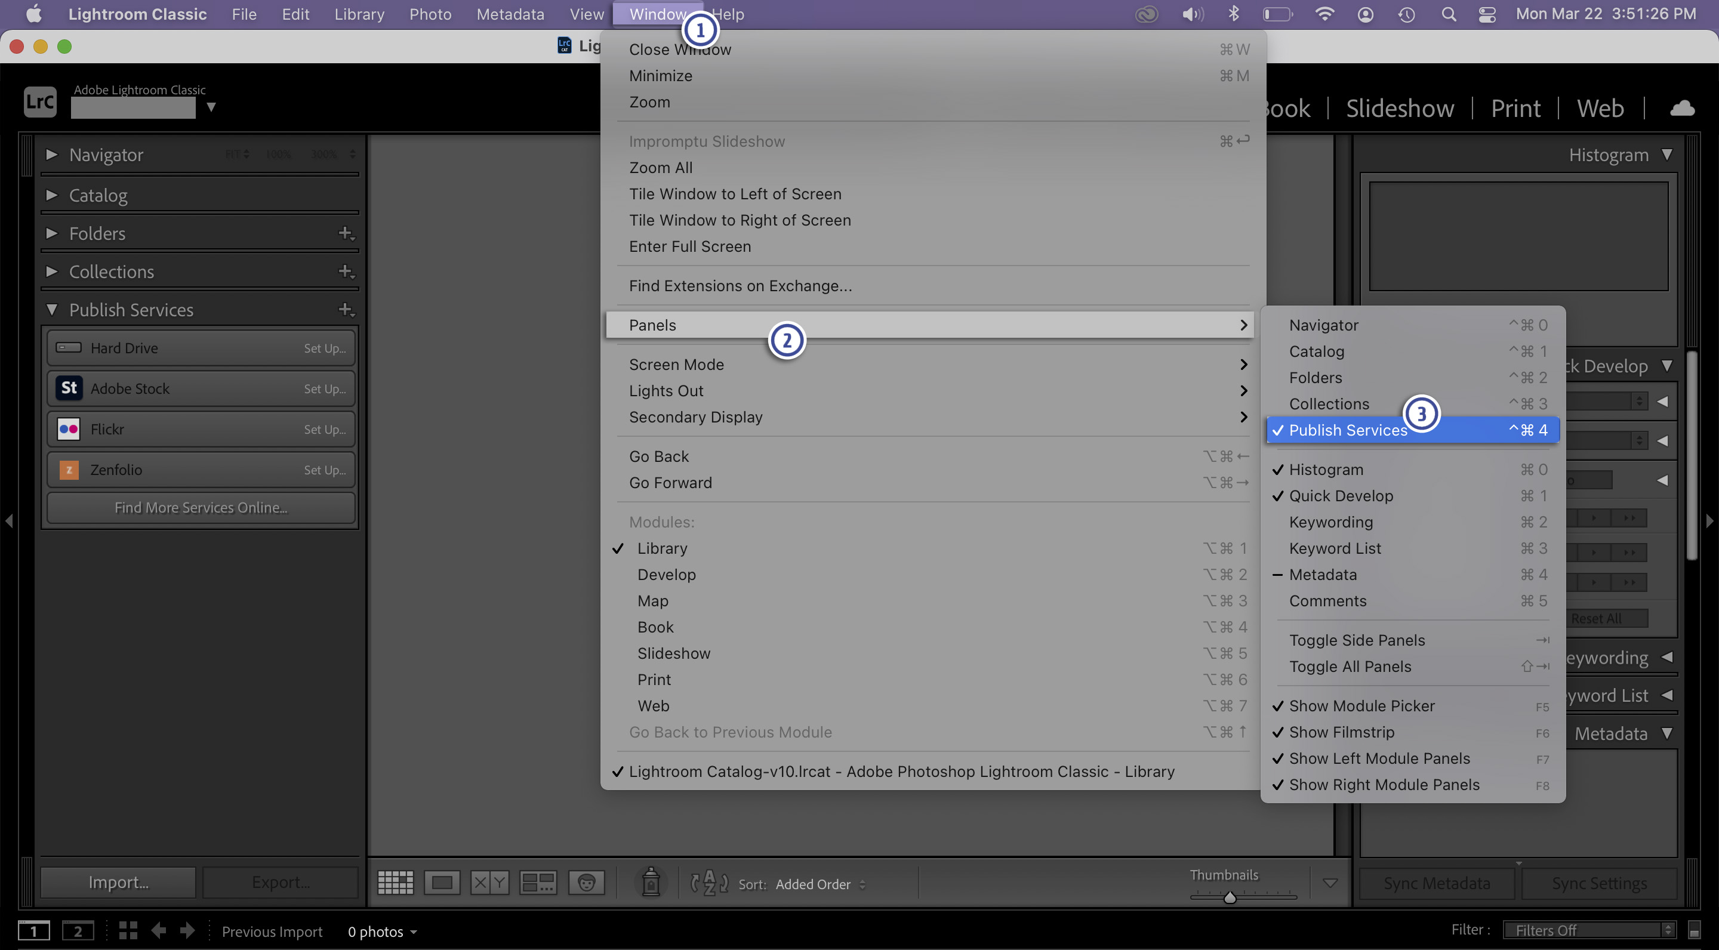Screen dimensions: 1719x950
Task: Open toolbar content dropdown triangle
Action: 1329,883
